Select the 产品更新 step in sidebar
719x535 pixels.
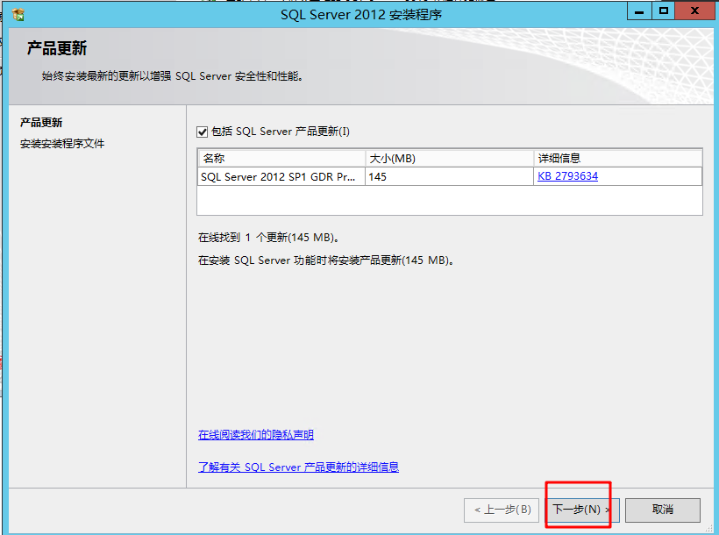[x=41, y=123]
